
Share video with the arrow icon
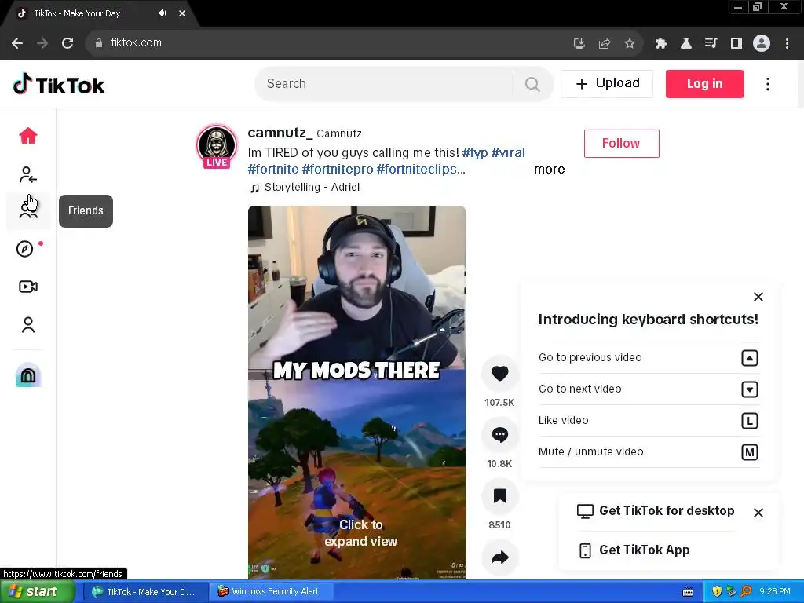[x=500, y=557]
